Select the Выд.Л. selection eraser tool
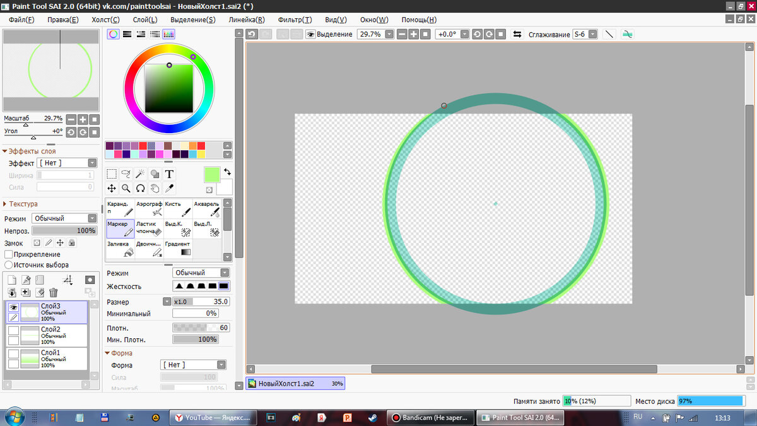The image size is (757, 426). (207, 228)
